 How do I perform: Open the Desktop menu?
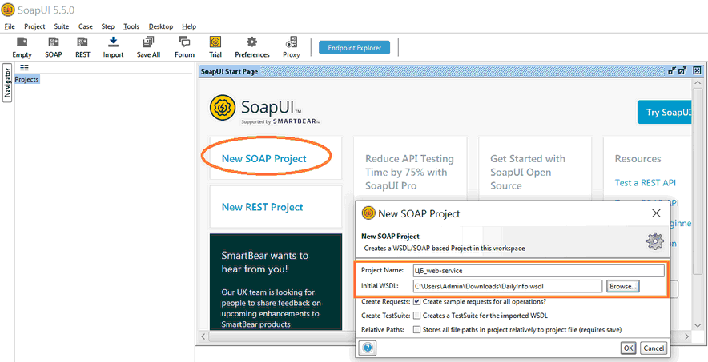[x=161, y=26]
